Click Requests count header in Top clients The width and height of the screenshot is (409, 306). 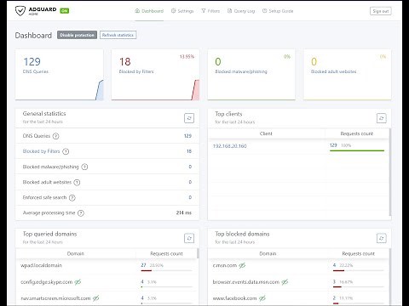pos(357,133)
